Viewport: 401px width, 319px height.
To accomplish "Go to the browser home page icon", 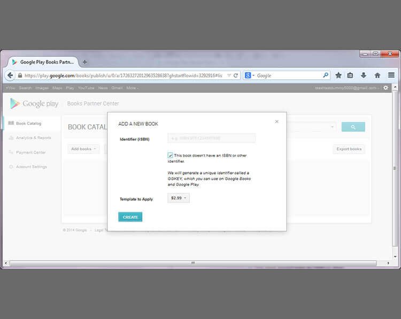I will coord(377,75).
